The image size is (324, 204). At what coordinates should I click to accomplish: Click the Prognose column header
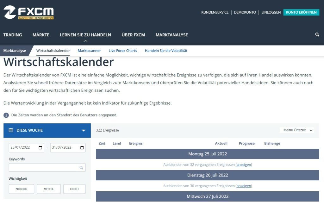pos(247,143)
